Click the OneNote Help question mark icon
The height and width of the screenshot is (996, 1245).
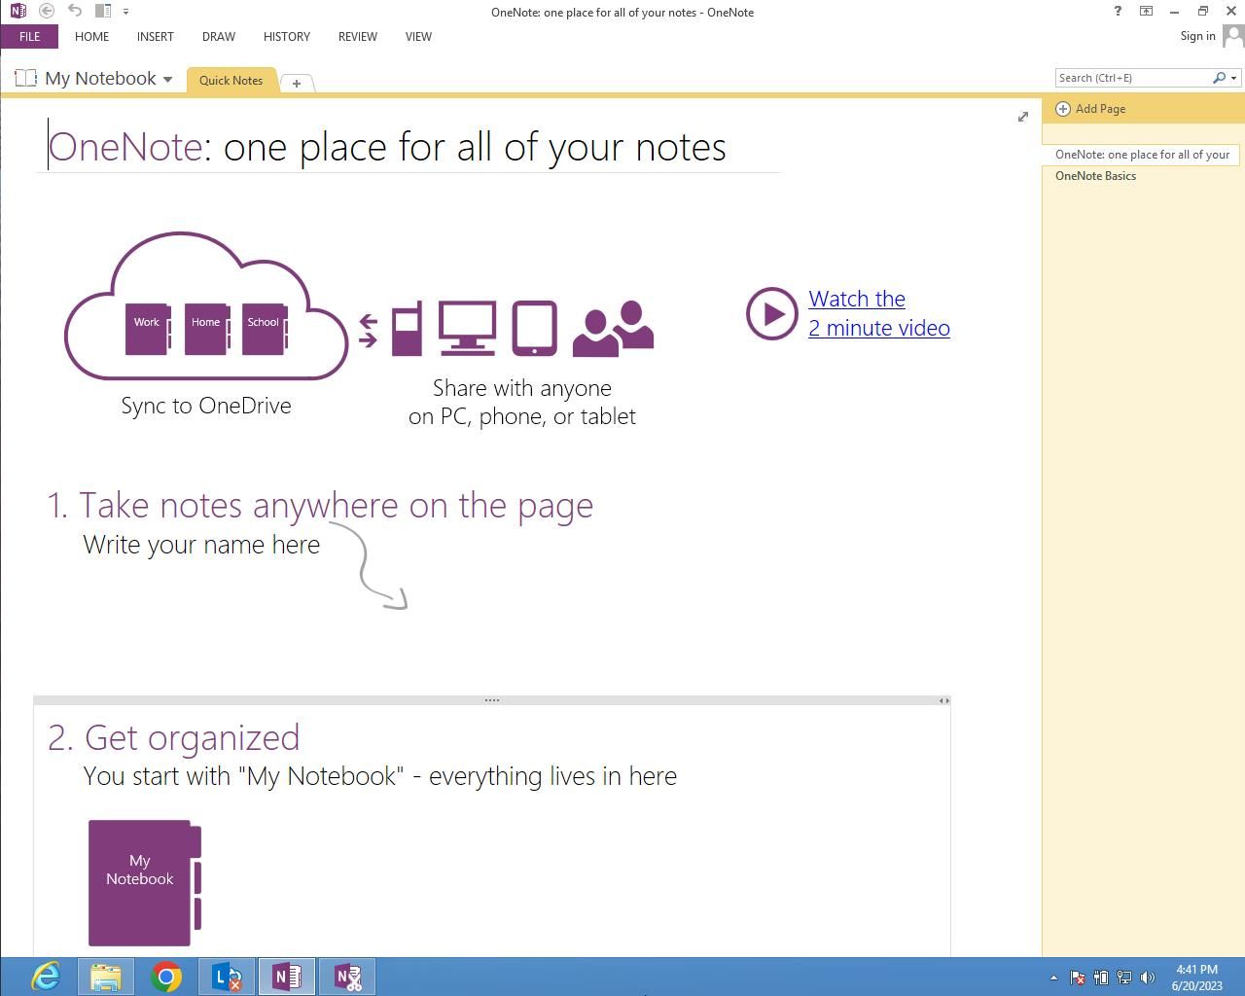(1117, 11)
